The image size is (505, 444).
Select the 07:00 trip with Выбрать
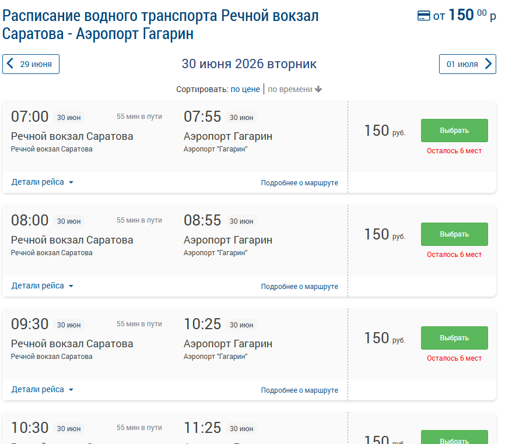click(454, 131)
